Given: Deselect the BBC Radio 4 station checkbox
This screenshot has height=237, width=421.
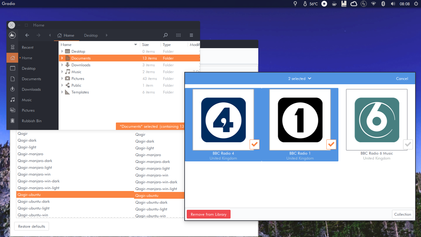Looking at the screenshot, I should pyautogui.click(x=254, y=144).
